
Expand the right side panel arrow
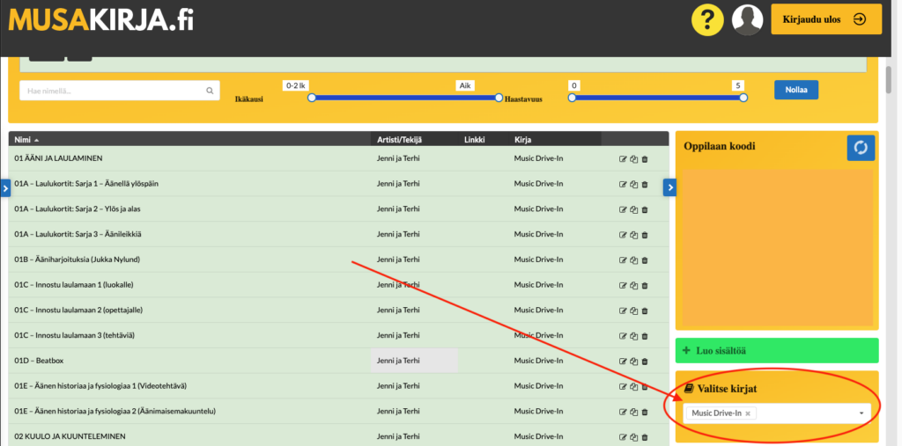669,187
